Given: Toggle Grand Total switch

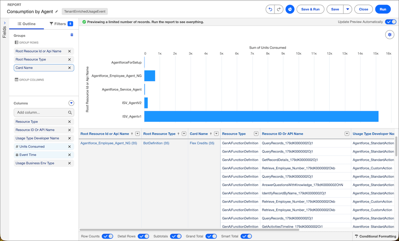Looking at the screenshot, I should tap(211, 236).
